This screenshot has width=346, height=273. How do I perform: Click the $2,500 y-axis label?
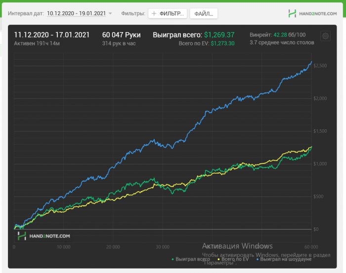click(x=320, y=66)
